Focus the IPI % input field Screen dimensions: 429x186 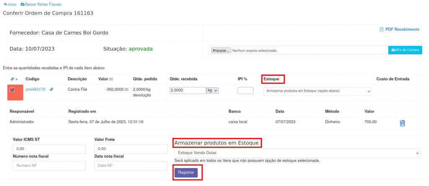[x=245, y=90]
